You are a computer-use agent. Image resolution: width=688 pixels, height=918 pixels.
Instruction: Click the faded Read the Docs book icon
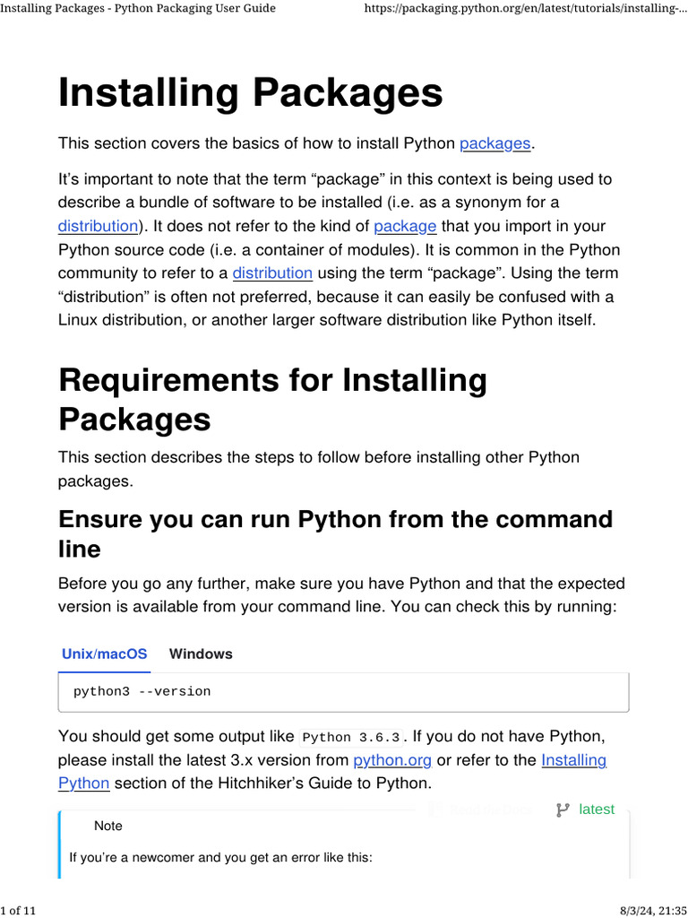[434, 810]
